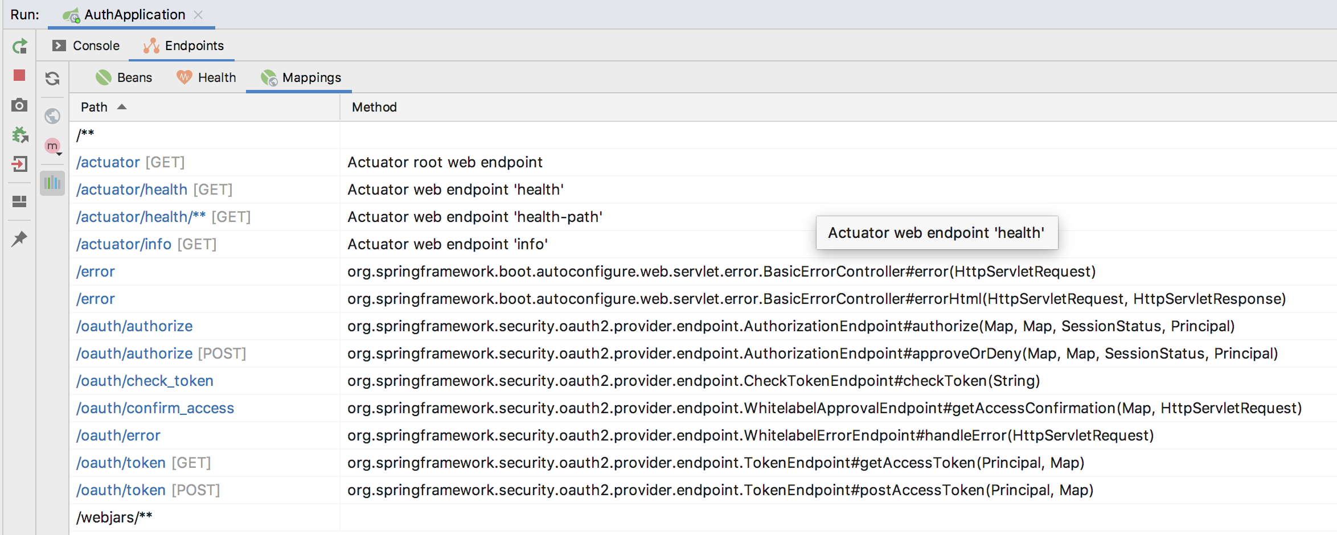
Task: Stop the running application (red square)
Action: tap(19, 75)
